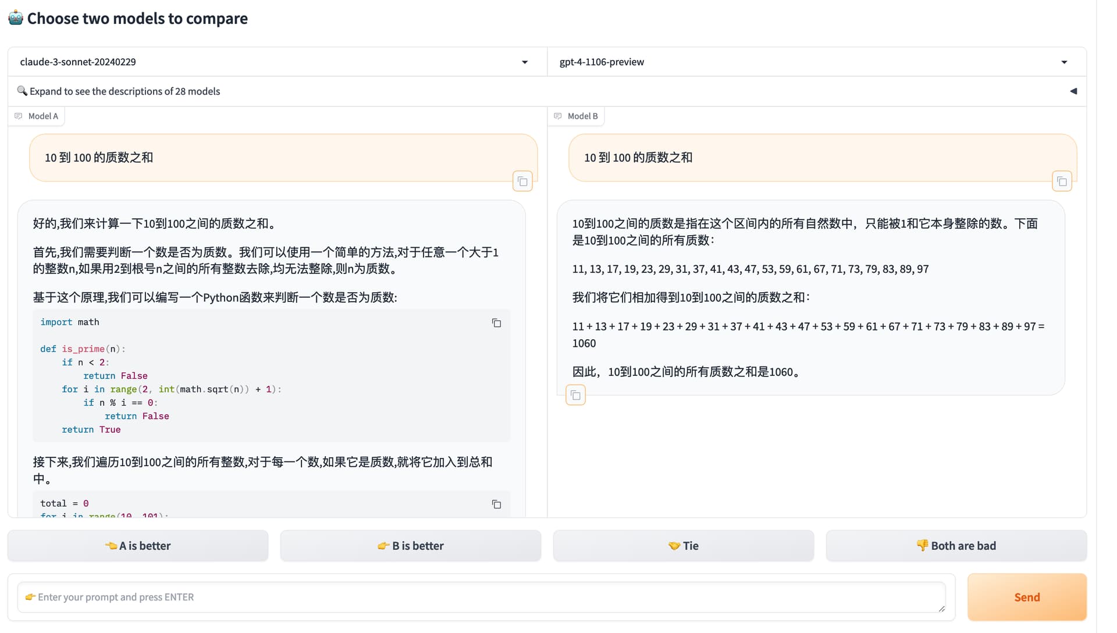Vote that B is better
The image size is (1117, 633).
411,546
